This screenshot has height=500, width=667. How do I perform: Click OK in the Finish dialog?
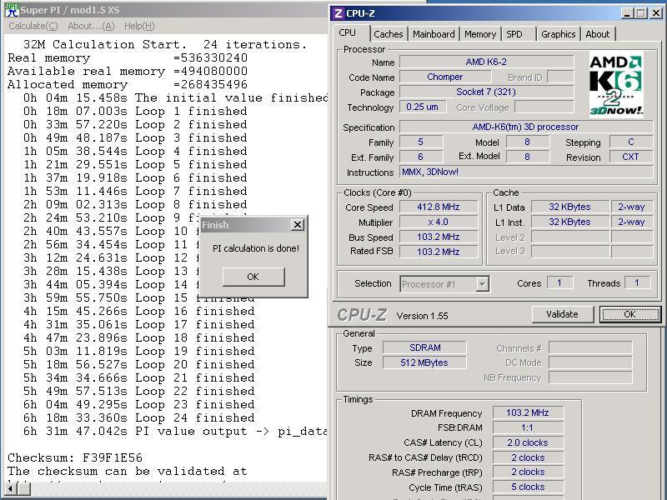[x=253, y=277]
